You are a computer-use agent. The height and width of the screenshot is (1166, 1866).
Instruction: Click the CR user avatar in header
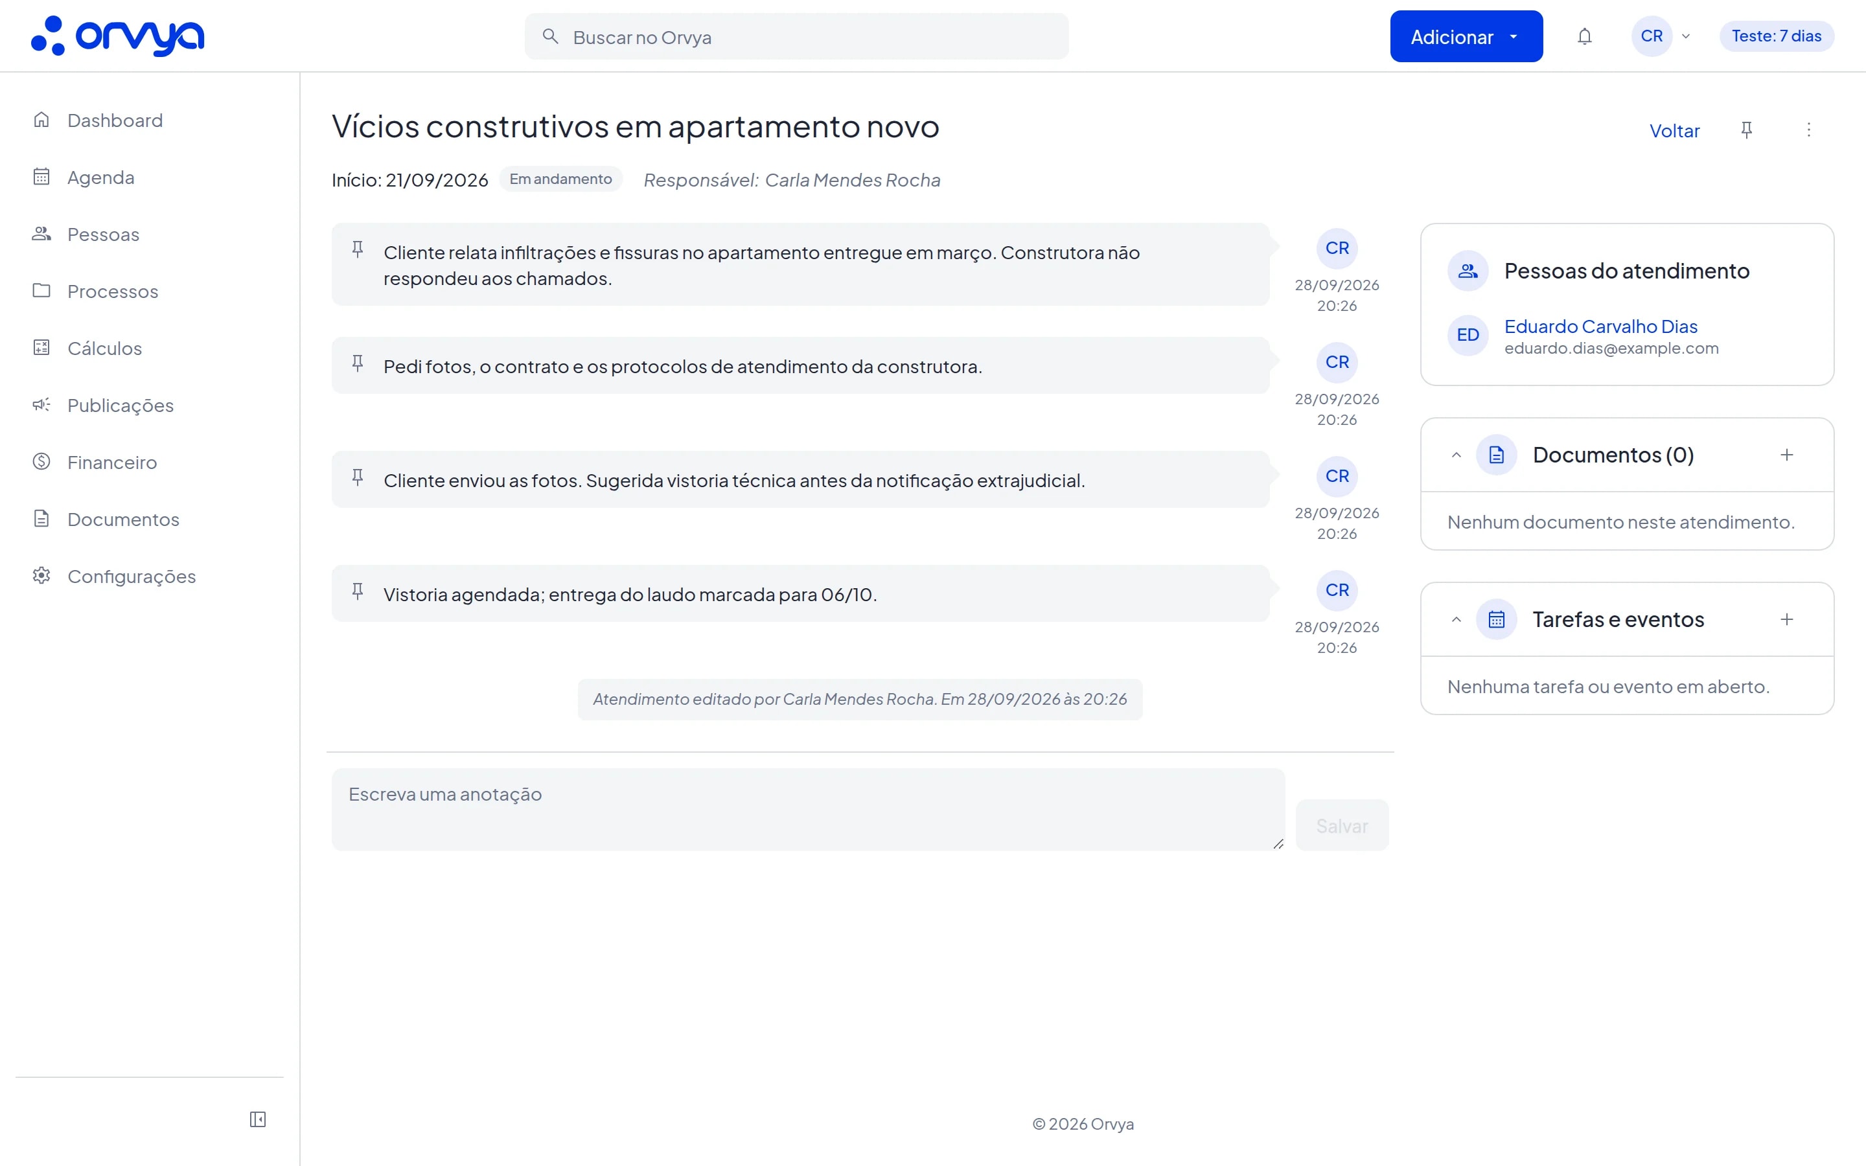click(x=1652, y=36)
